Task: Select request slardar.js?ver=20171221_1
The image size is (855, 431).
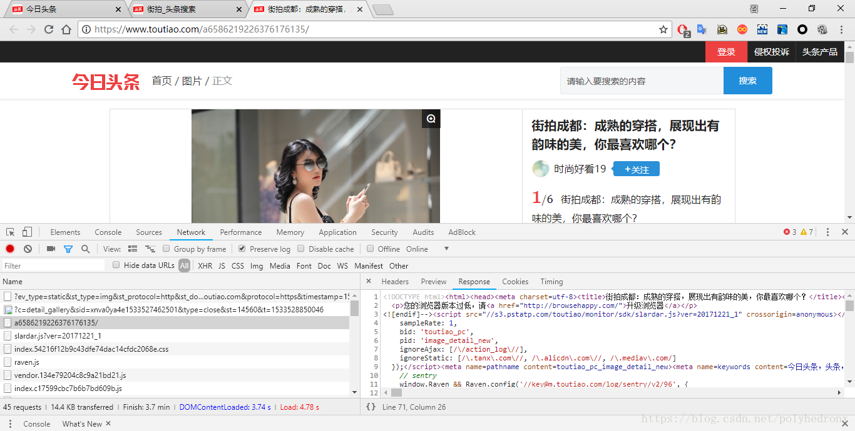Action: pyautogui.click(x=175, y=335)
